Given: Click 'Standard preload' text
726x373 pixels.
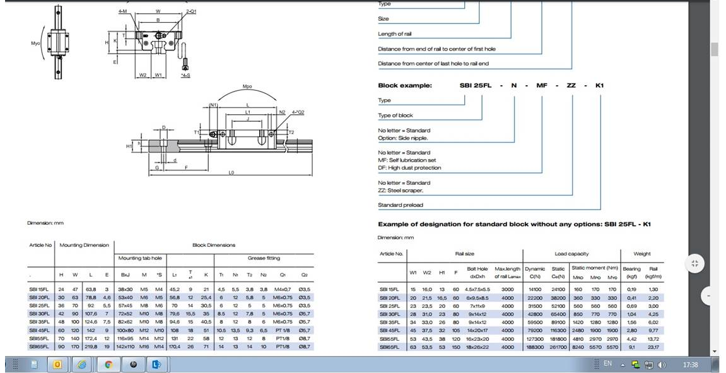Looking at the screenshot, I should pyautogui.click(x=401, y=204).
